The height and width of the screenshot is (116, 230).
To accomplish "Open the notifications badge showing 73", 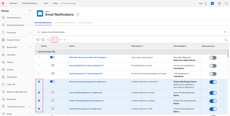I will [212, 3].
